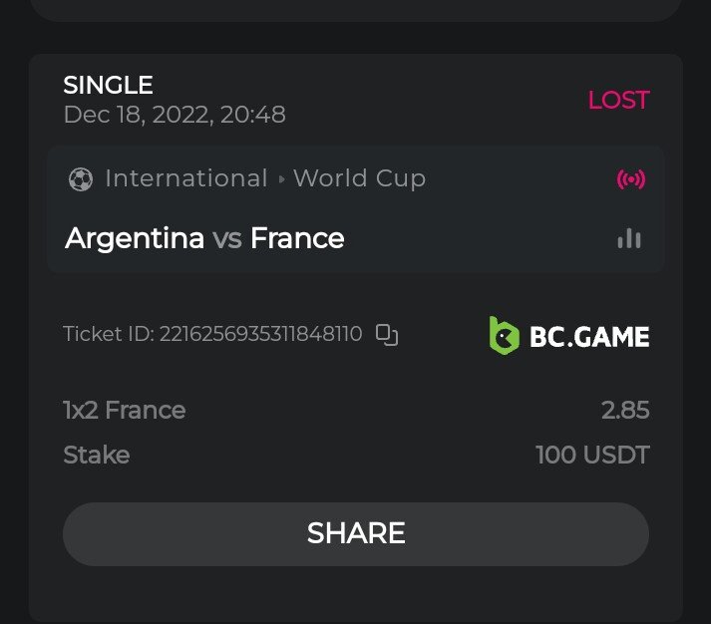Click the soccer ball sport icon
The width and height of the screenshot is (711, 624).
point(80,179)
